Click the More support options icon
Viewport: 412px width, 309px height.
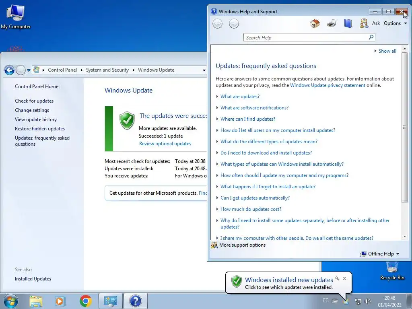214,245
